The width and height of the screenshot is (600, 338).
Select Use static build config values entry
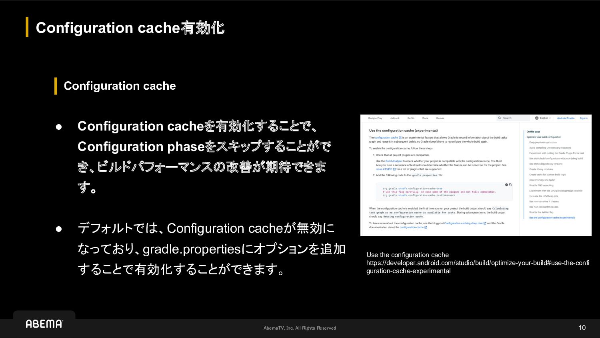(x=556, y=159)
